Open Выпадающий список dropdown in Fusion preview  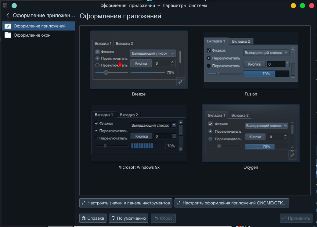[266, 52]
